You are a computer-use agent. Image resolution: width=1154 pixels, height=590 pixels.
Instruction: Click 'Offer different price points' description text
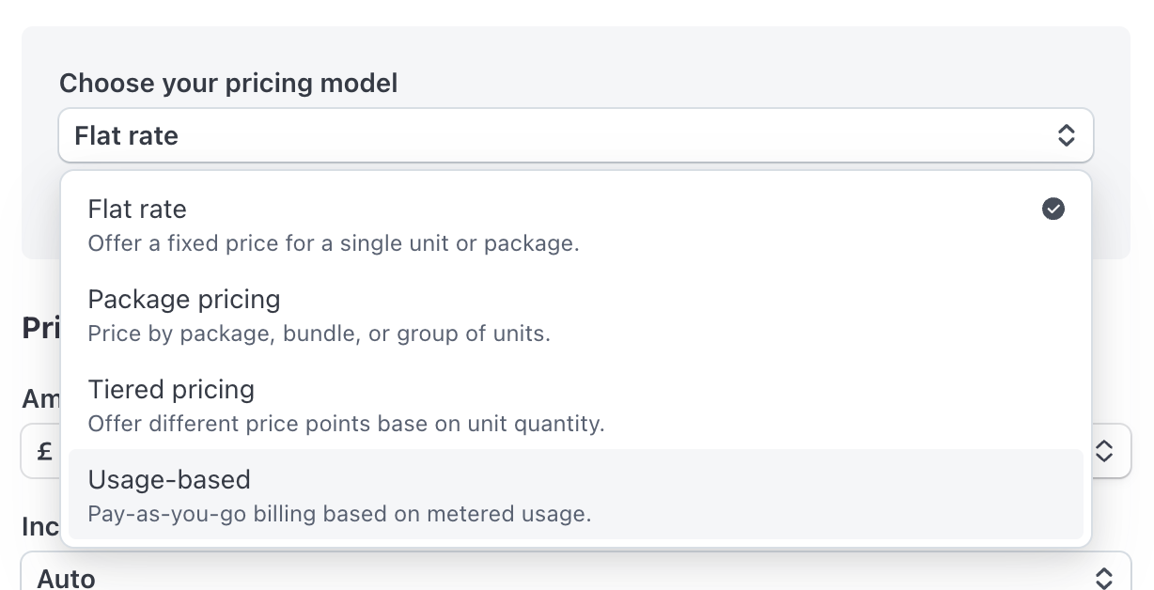pos(346,424)
